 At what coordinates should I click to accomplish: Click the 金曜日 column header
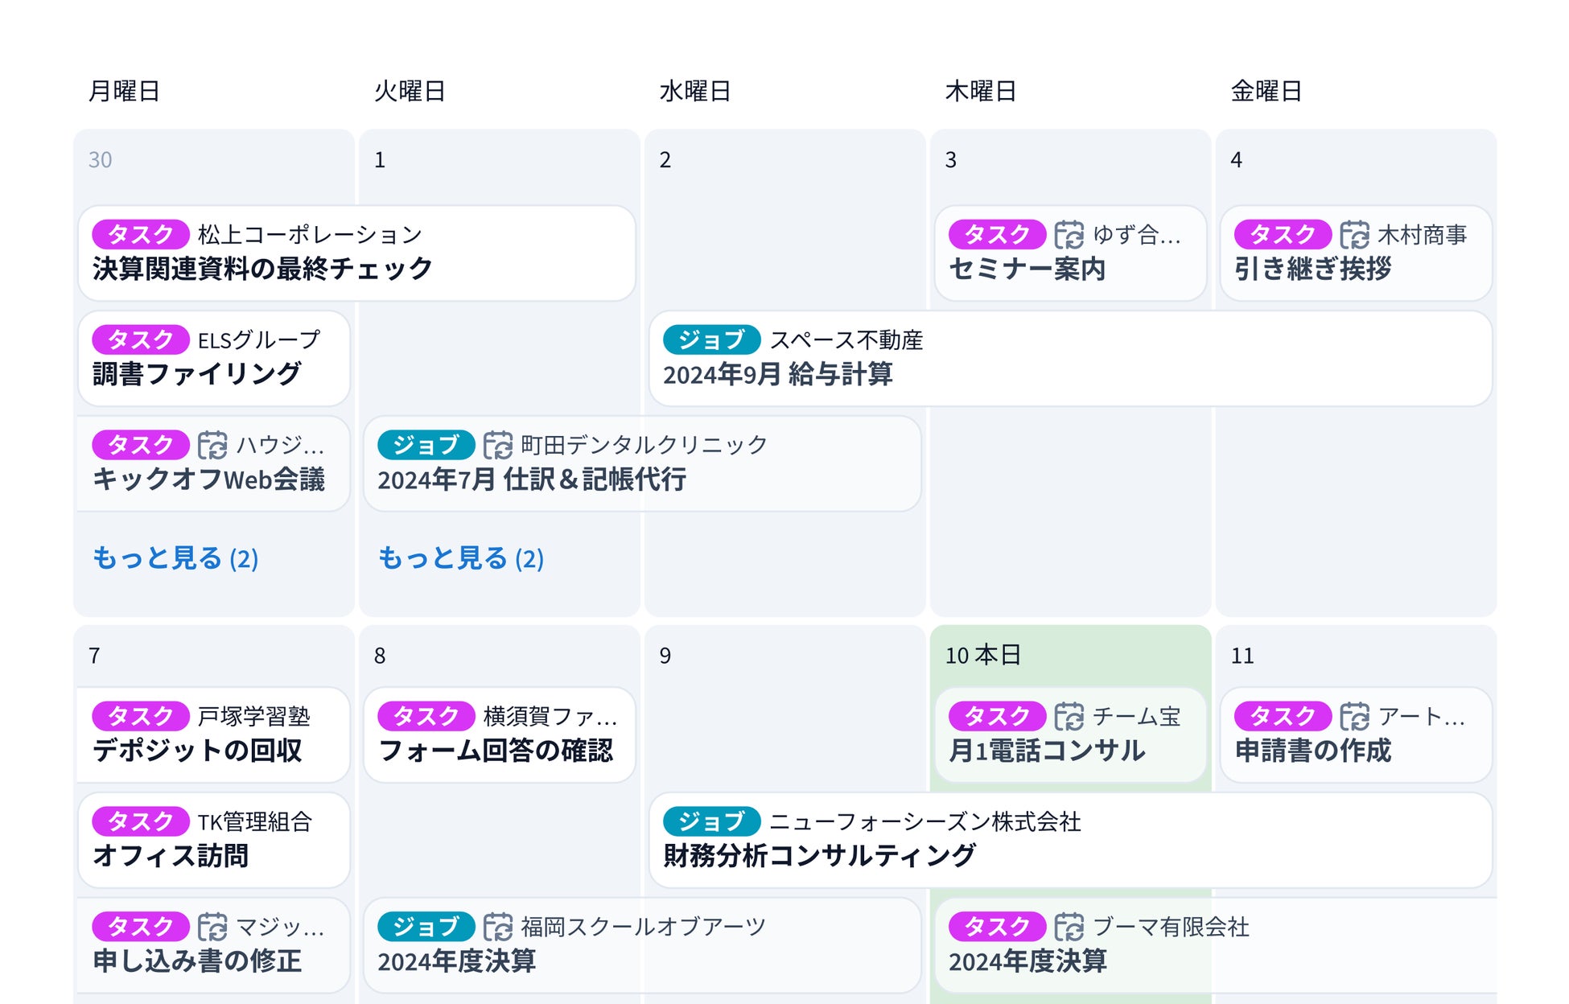[1266, 91]
